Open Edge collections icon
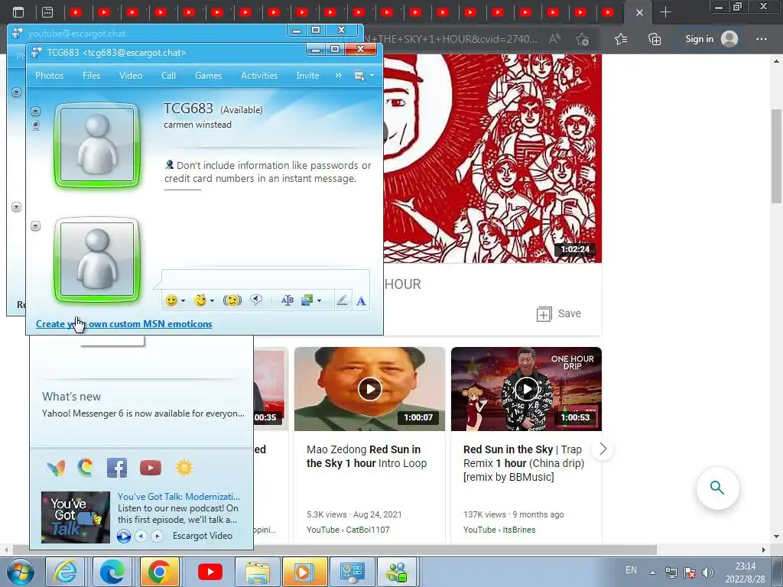The height and width of the screenshot is (587, 783). (655, 39)
